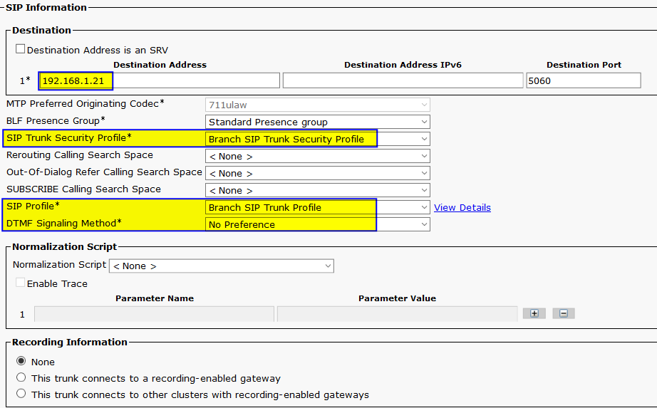Toggle the Enable Trace checkbox
Image resolution: width=657 pixels, height=408 pixels.
click(20, 283)
